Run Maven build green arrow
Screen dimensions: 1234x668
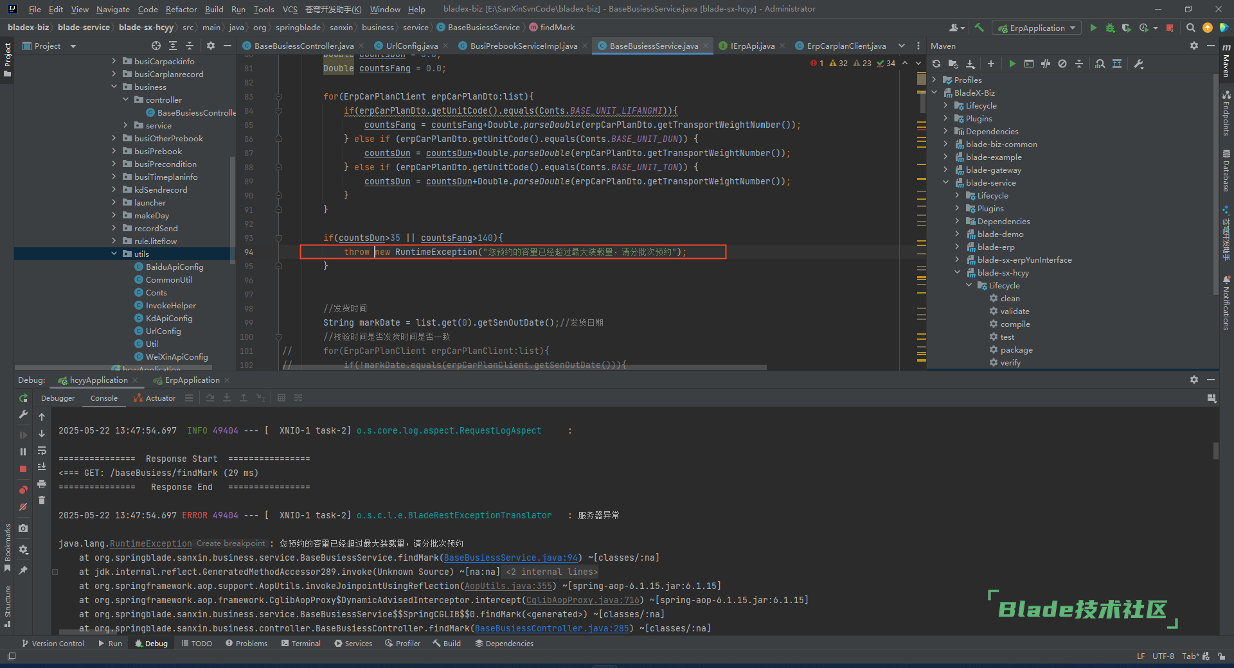[x=1012, y=64]
